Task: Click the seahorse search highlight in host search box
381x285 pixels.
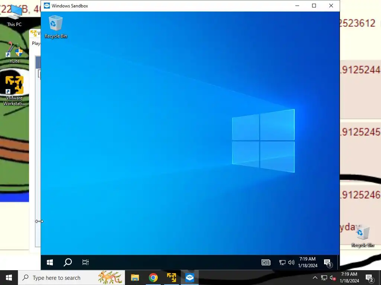Action: pyautogui.click(x=110, y=278)
